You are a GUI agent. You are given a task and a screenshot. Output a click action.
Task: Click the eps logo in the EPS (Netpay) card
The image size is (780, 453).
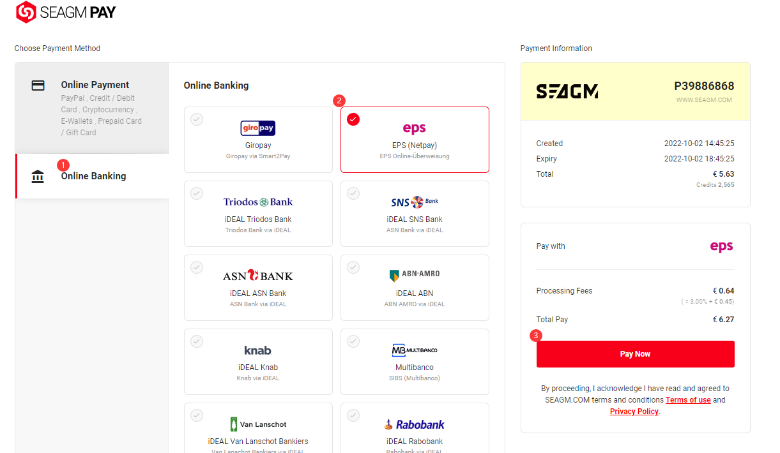coord(415,128)
